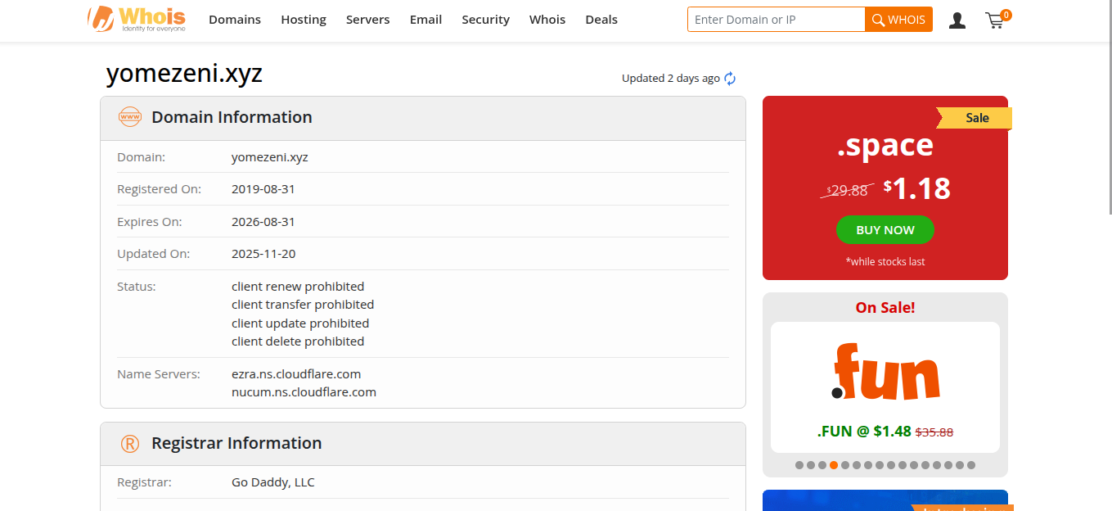Click the domain value yomezeni.xyz in table
1112x511 pixels.
tap(270, 157)
